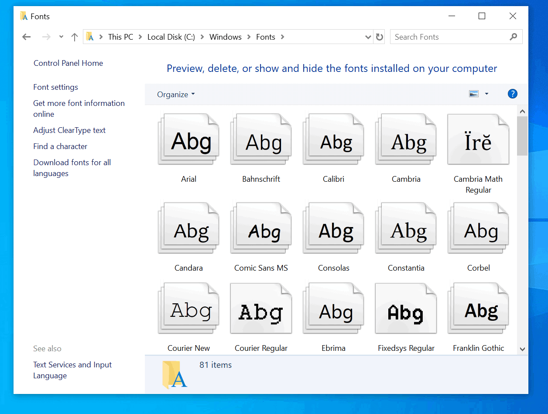Select the Courier New font icon

[x=188, y=308]
